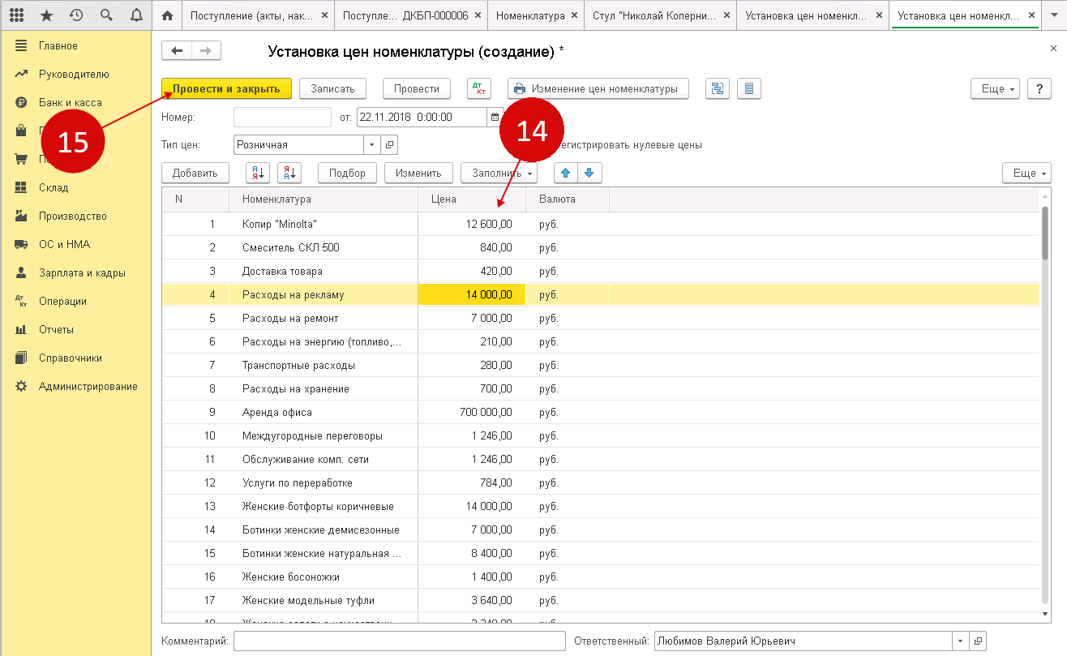Image resolution: width=1067 pixels, height=656 pixels.
Task: Click the back navigation arrow
Action: [177, 51]
